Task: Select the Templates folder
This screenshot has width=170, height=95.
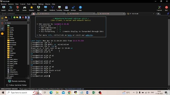Action: (x=11, y=53)
